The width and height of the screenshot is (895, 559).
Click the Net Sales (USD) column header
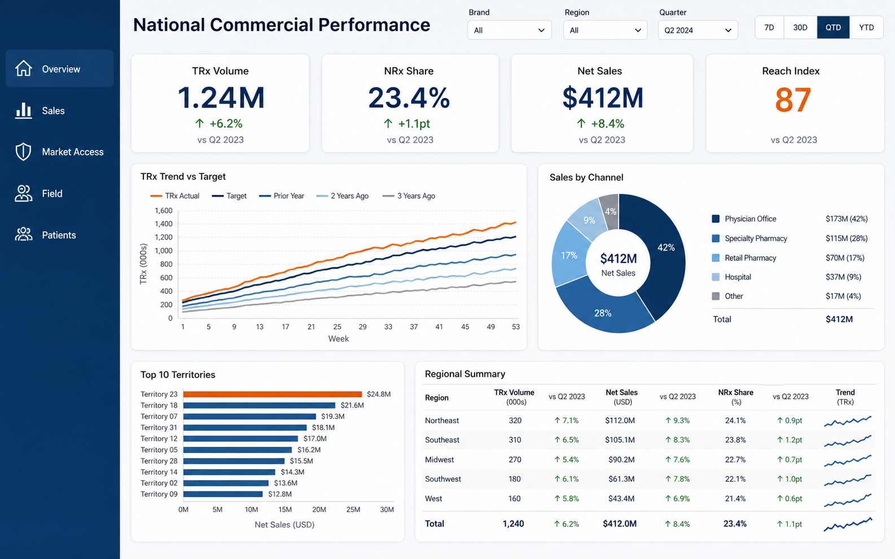click(621, 397)
